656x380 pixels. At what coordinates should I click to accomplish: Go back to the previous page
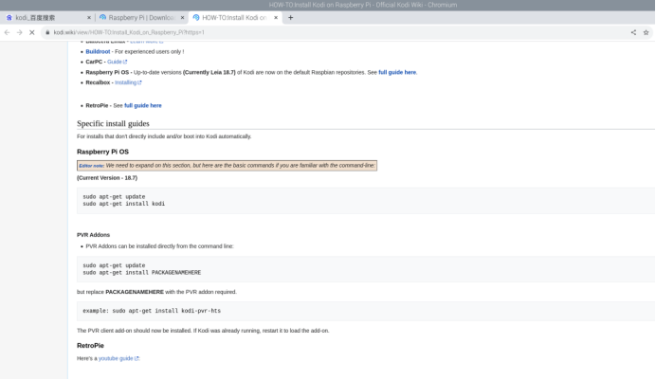[8, 32]
